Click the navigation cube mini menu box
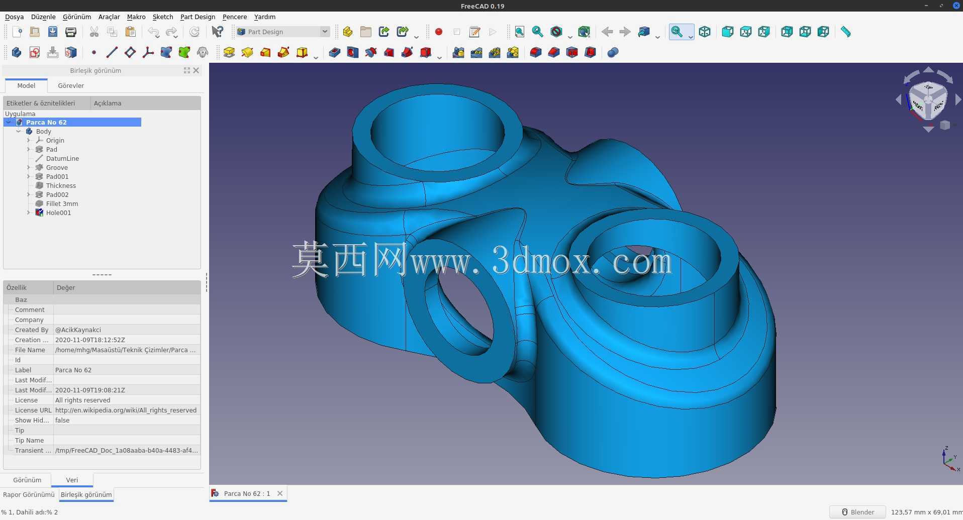 (945, 125)
